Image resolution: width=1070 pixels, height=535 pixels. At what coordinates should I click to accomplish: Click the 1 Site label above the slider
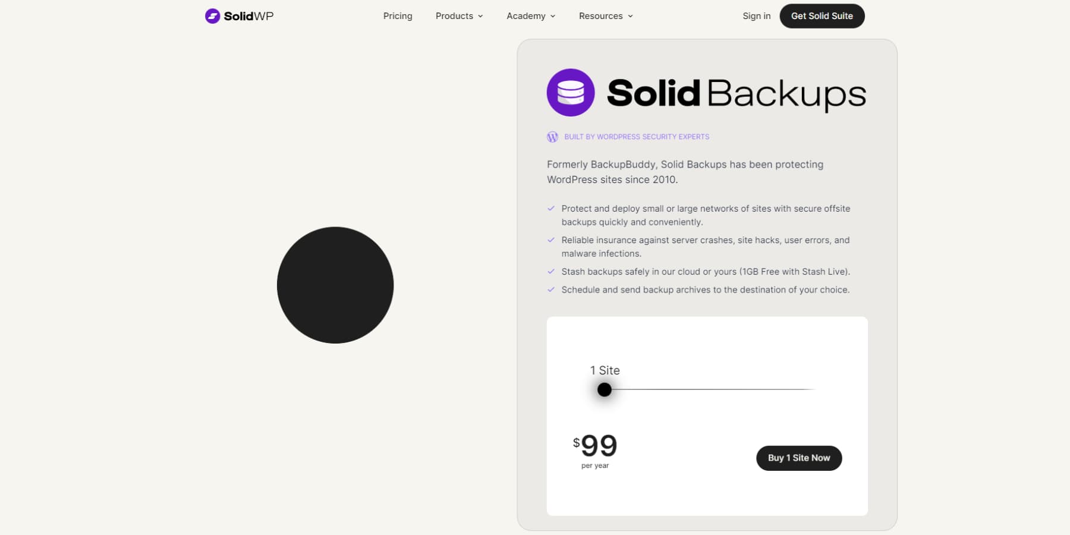tap(604, 370)
